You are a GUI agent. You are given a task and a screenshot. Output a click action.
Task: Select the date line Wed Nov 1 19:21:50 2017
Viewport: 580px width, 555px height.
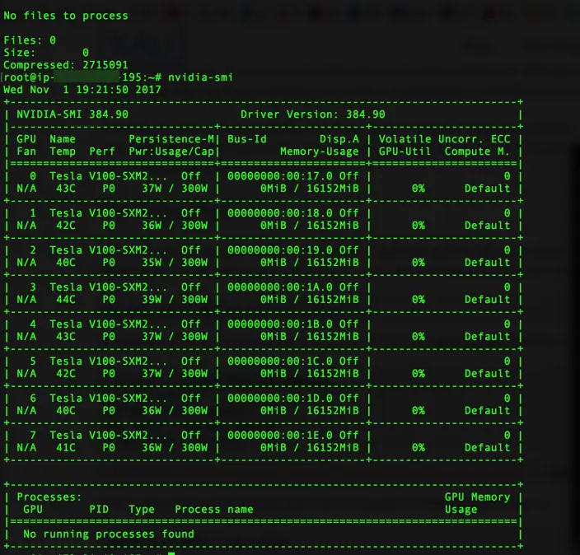pyautogui.click(x=82, y=90)
